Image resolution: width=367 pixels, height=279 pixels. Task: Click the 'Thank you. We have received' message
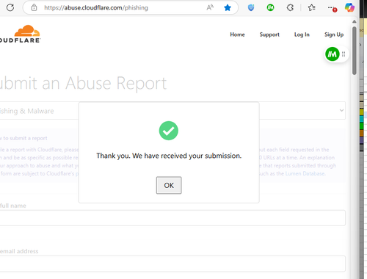[x=169, y=156]
